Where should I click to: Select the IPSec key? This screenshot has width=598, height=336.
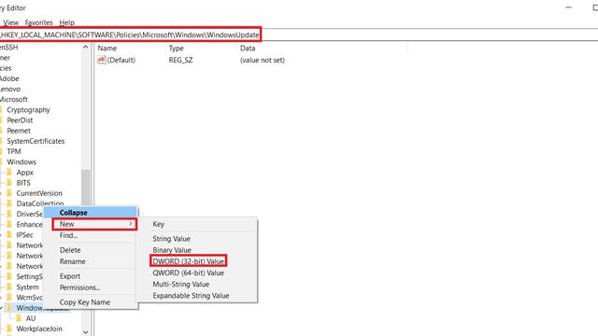coord(24,234)
